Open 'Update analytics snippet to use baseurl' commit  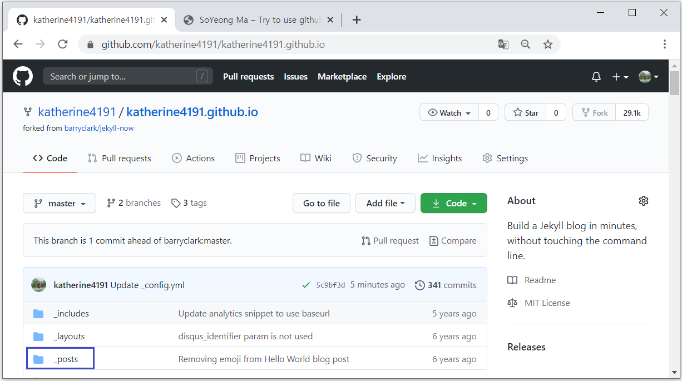(x=254, y=314)
